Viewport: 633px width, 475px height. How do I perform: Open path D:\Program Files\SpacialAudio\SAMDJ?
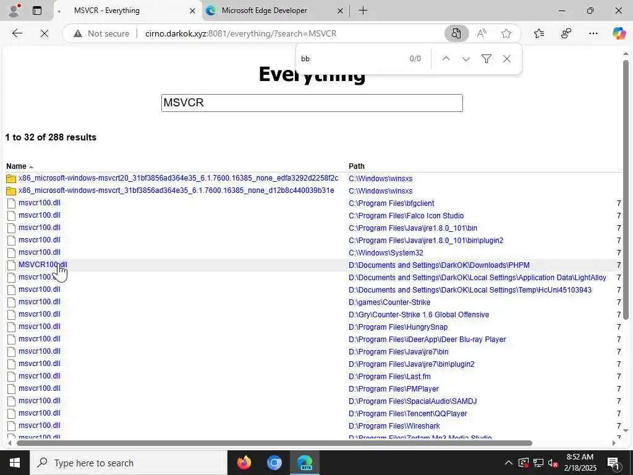click(412, 401)
